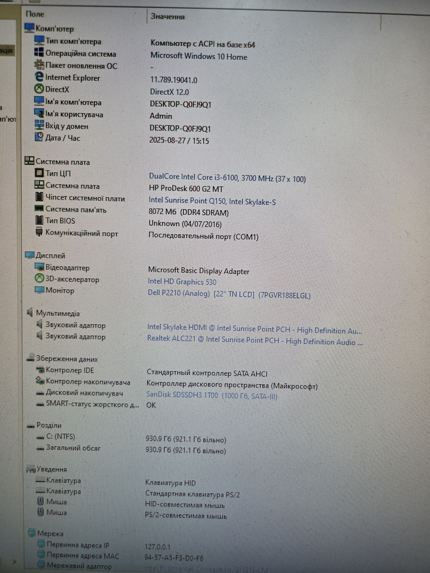Click the value DirectX 12.0
Image resolution: width=430 pixels, height=573 pixels.
coord(169,92)
